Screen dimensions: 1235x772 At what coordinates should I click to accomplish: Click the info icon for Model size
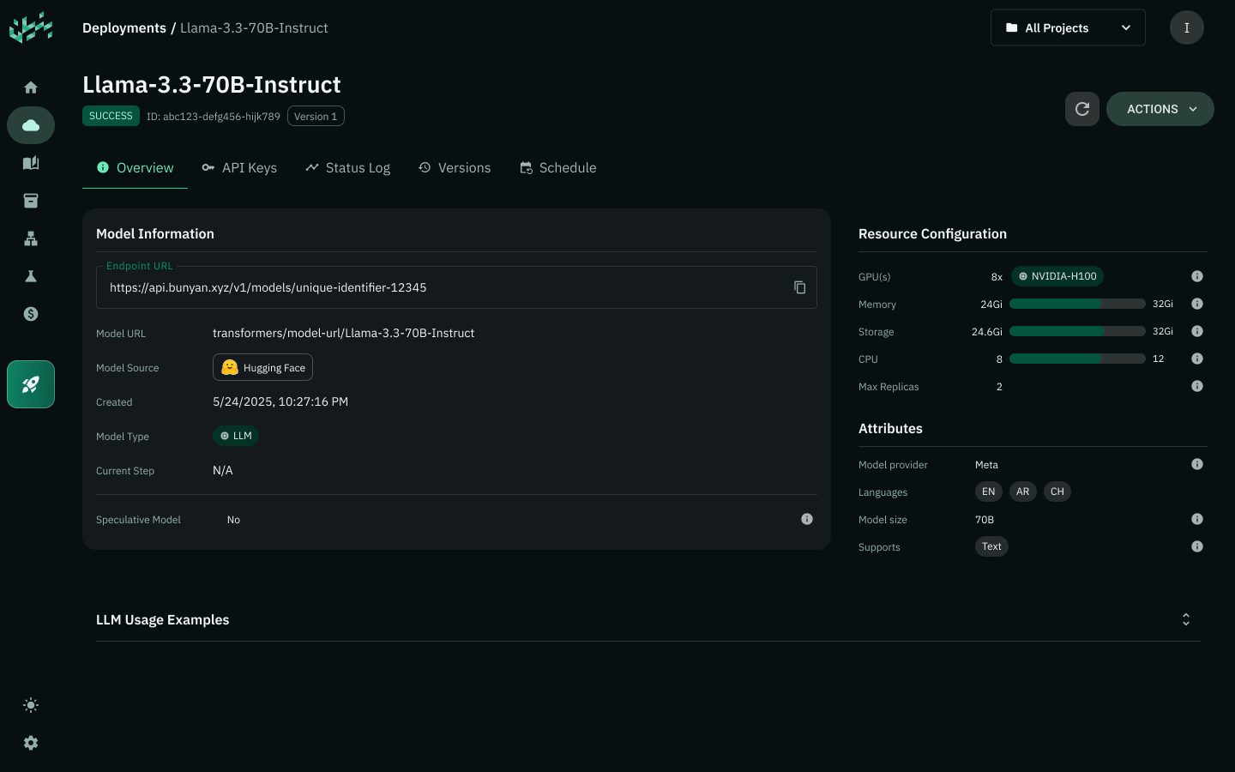pos(1197,519)
